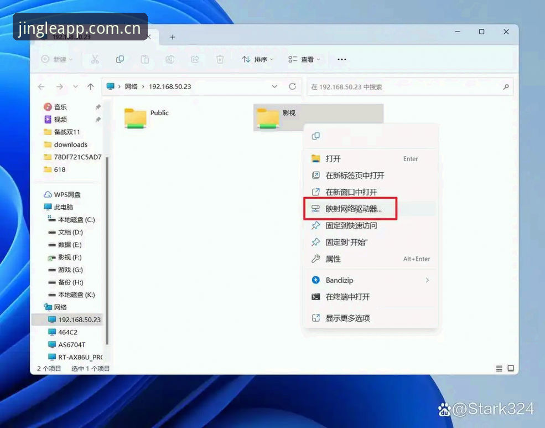
Task: Choose 固定到快速访问 in context menu
Action: (x=371, y=226)
